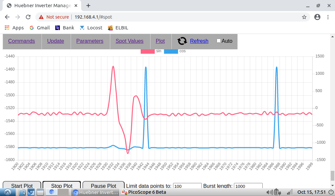The width and height of the screenshot is (335, 196).
Task: Go back using the browser back arrow
Action: coord(7,17)
